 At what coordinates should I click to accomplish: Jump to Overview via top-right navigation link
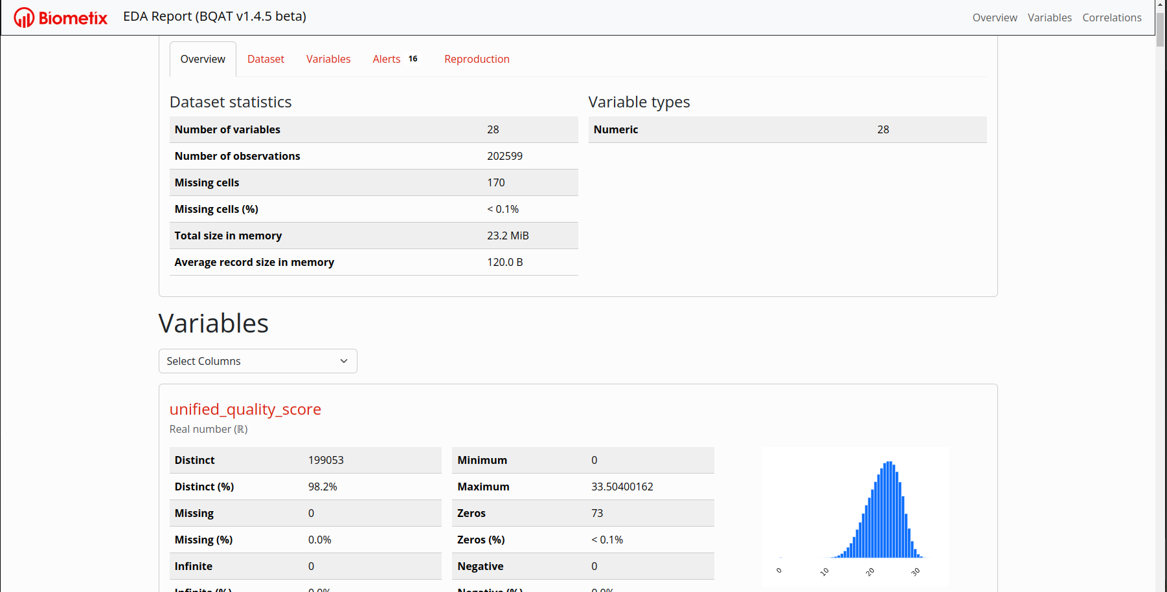(994, 17)
